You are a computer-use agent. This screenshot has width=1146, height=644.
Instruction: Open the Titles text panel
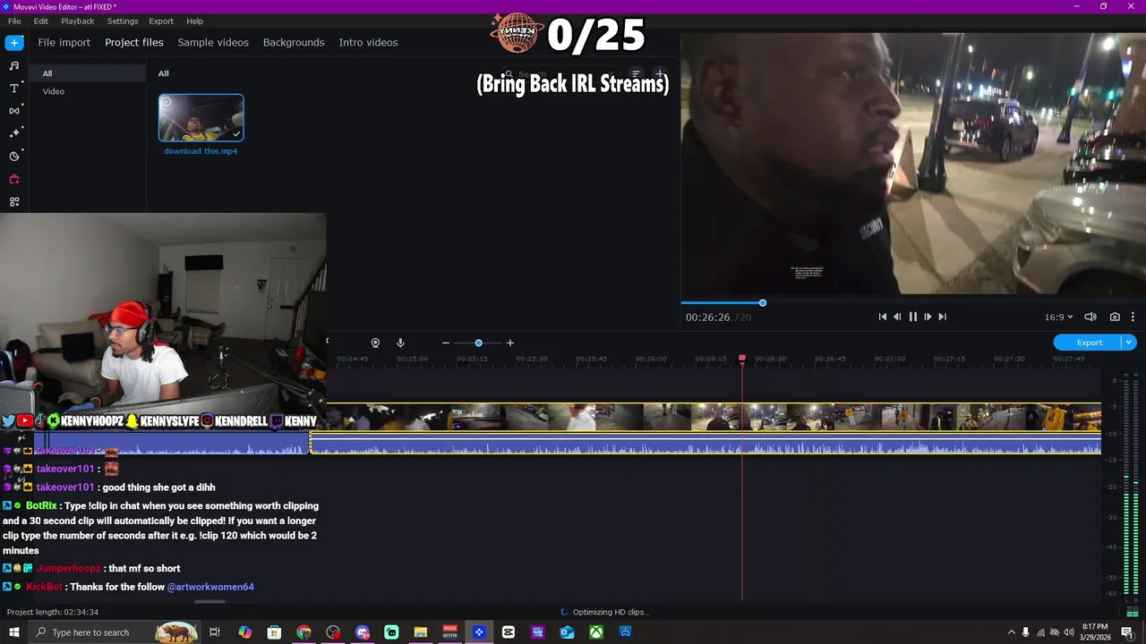(x=14, y=88)
